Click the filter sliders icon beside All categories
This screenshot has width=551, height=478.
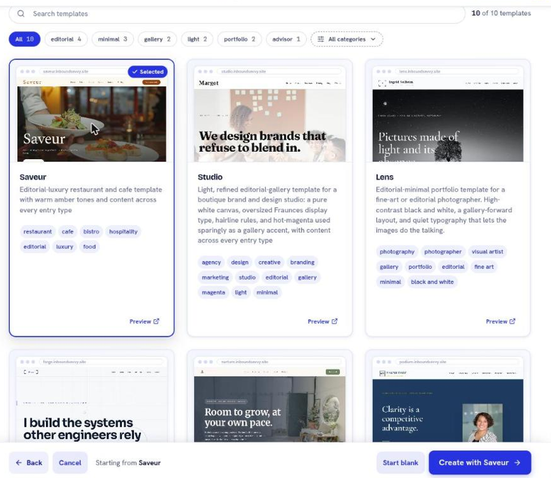pyautogui.click(x=321, y=39)
